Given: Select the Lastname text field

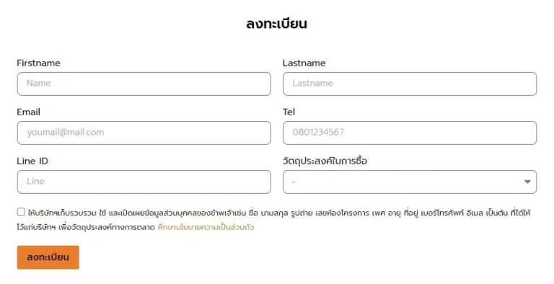Looking at the screenshot, I should tap(410, 84).
